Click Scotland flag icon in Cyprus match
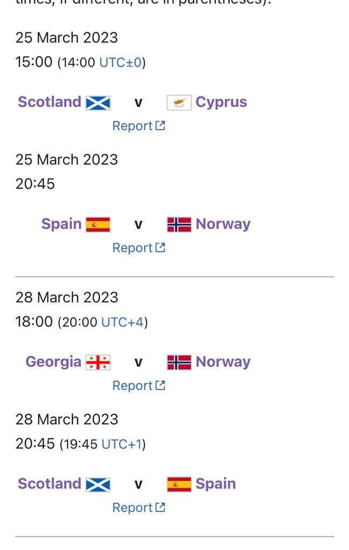This screenshot has height=550, width=349. pyautogui.click(x=98, y=103)
